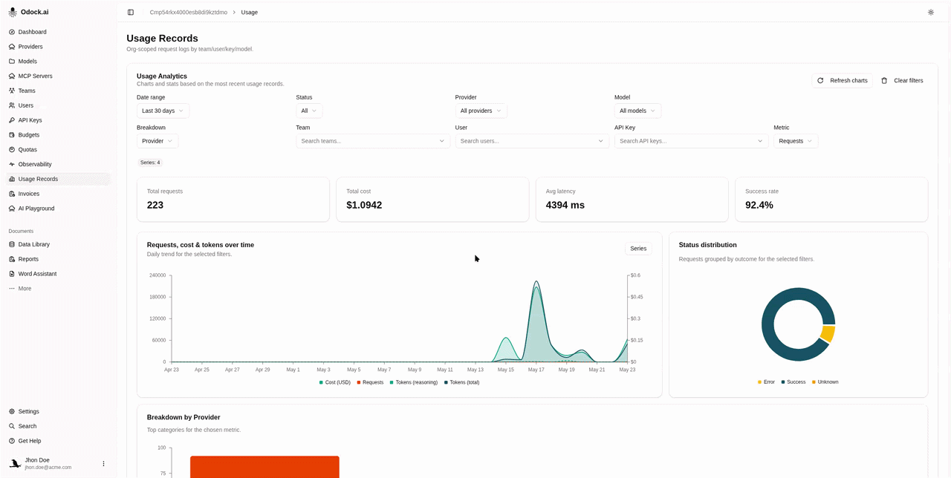Navigate to Users page
This screenshot has width=951, height=478.
click(x=58, y=105)
